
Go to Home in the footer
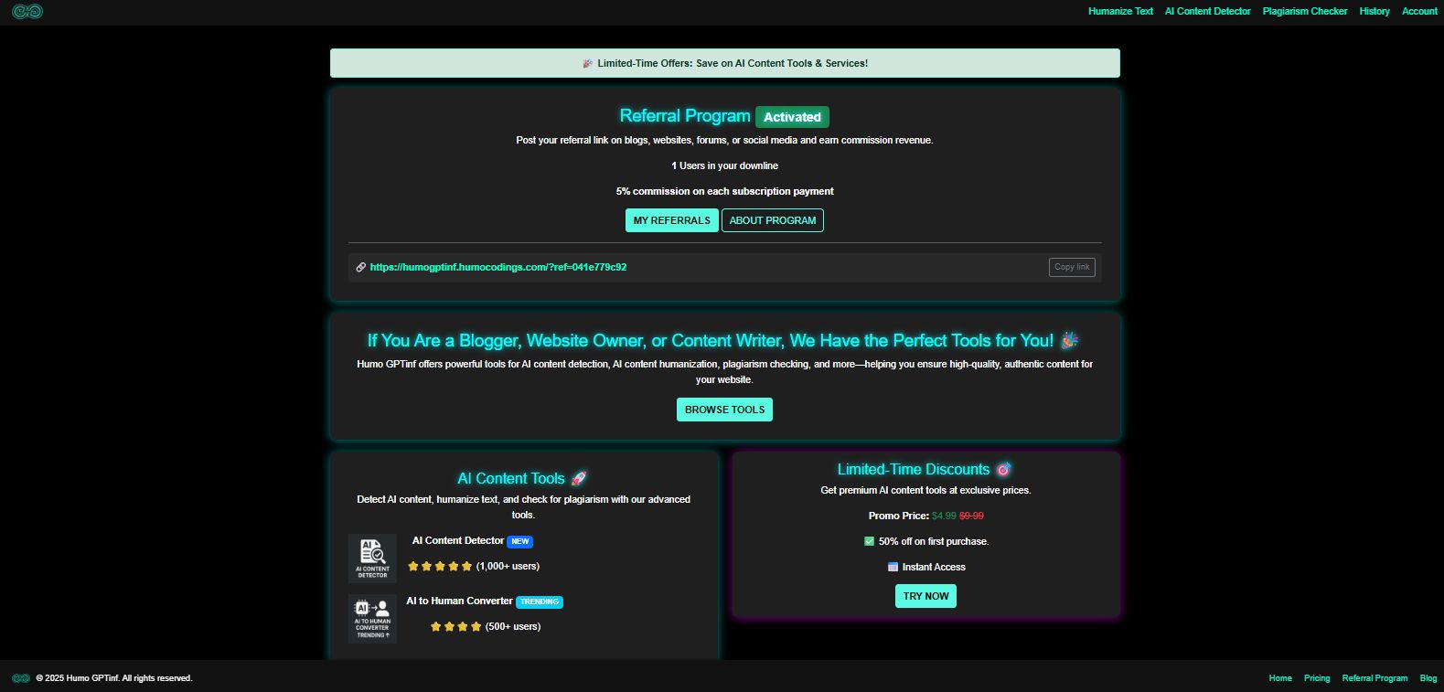click(1280, 678)
